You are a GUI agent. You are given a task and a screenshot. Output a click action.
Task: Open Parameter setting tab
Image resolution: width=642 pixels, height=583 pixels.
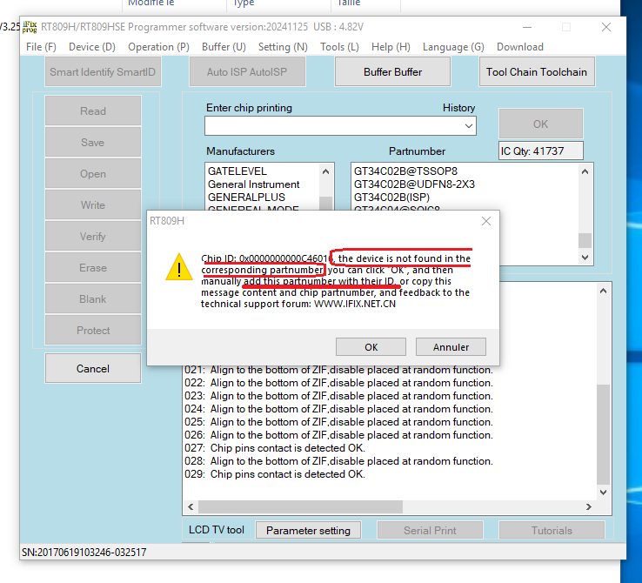point(308,530)
